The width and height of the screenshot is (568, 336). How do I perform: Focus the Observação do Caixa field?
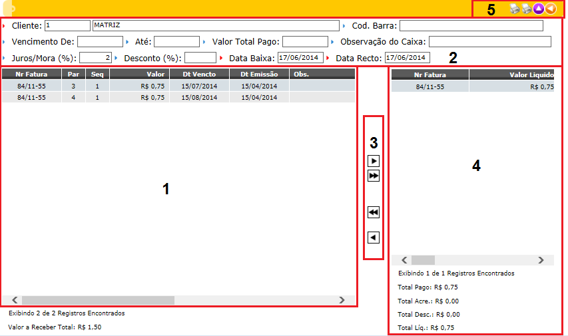(x=489, y=42)
